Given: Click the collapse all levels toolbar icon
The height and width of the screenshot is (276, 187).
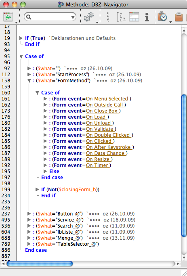Looking at the screenshot, I should point(108,17).
